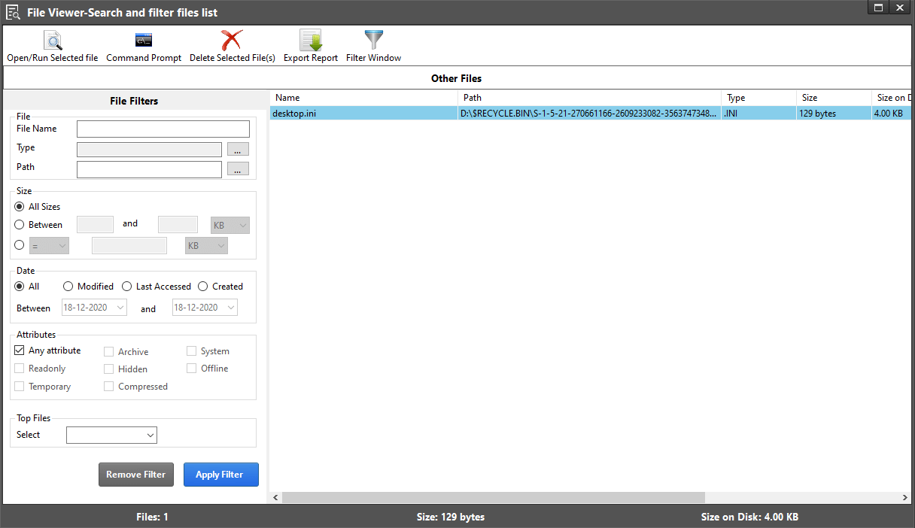Click the browse button next to Path
The image size is (915, 528).
[238, 168]
